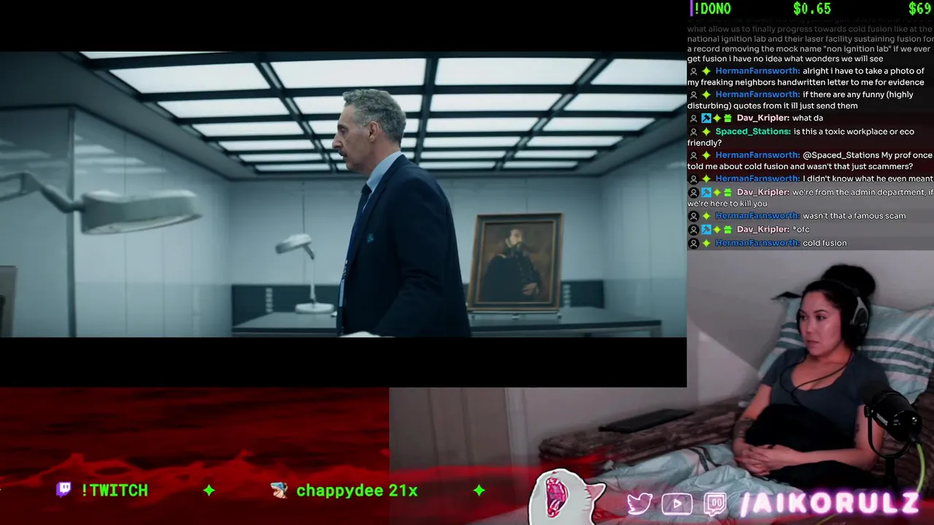The image size is (934, 525).
Task: Click the 'wasn't that a famous scam' message text
Action: (854, 217)
